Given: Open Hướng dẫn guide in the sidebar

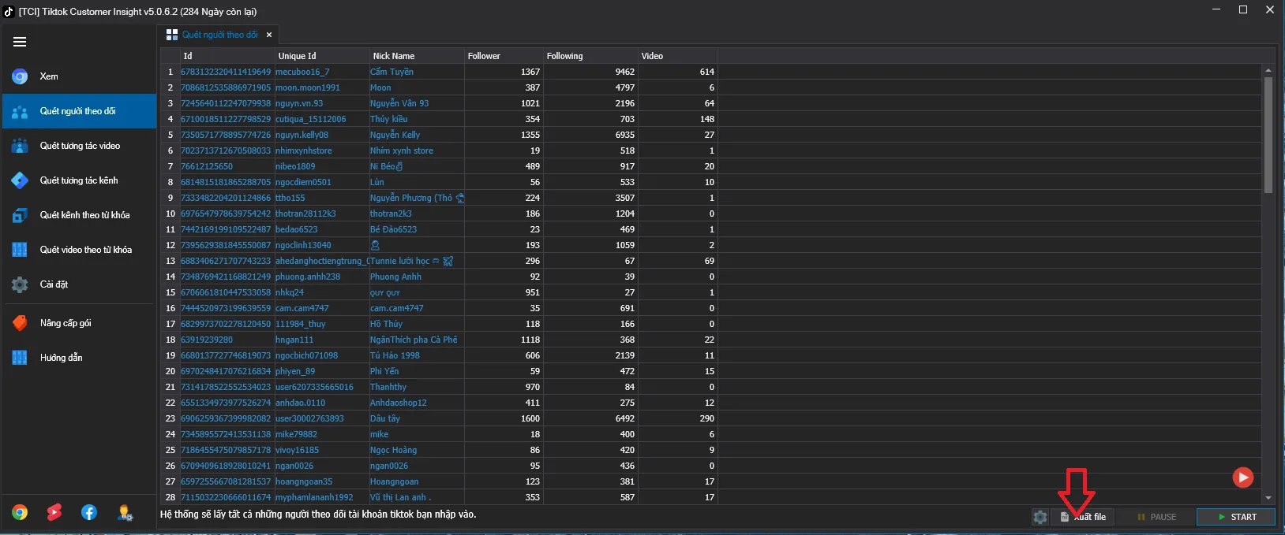Looking at the screenshot, I should [79, 358].
